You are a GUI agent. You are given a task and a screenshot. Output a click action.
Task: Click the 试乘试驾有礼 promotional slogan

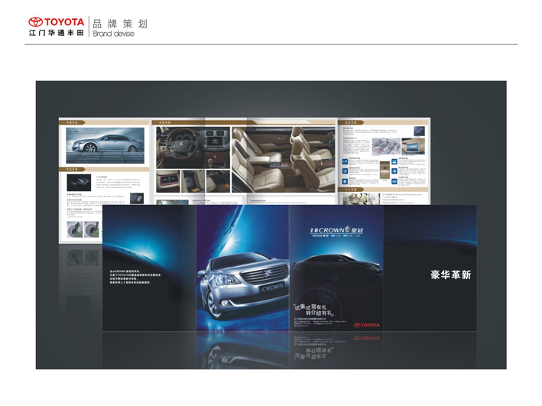click(313, 310)
